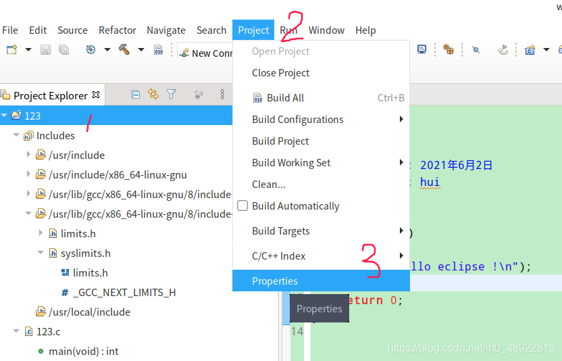Click the focus task icon in Project Explorer
This screenshot has width=562, height=361.
click(199, 95)
